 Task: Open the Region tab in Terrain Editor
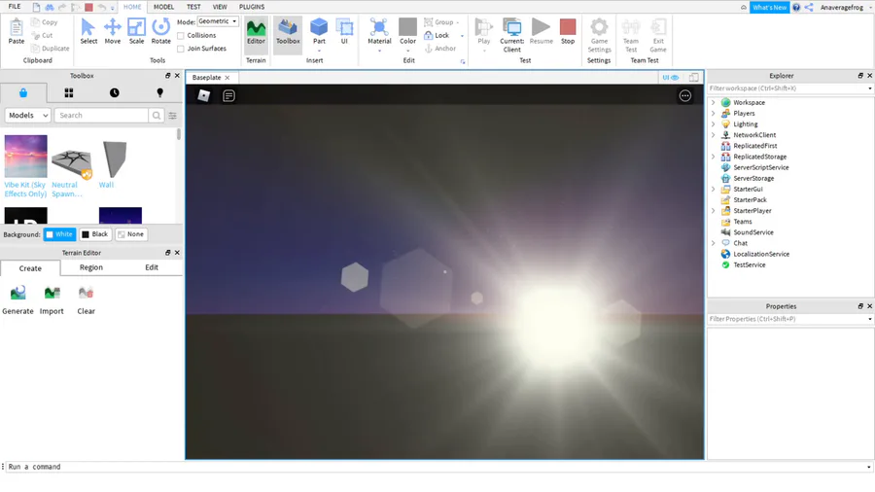tap(91, 267)
